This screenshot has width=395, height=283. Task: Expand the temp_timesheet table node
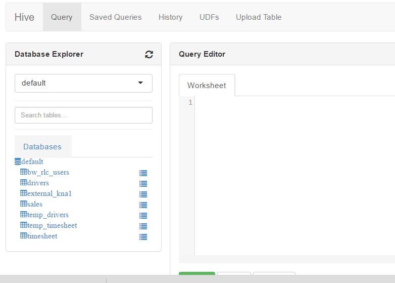48,225
